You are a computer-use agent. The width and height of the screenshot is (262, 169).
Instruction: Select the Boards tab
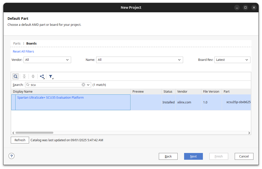click(x=32, y=44)
